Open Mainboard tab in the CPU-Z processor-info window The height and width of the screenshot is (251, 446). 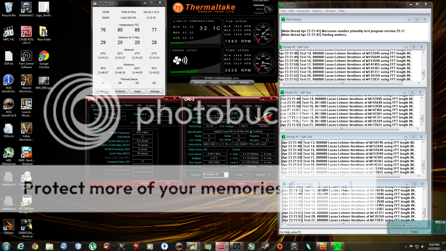point(213,106)
